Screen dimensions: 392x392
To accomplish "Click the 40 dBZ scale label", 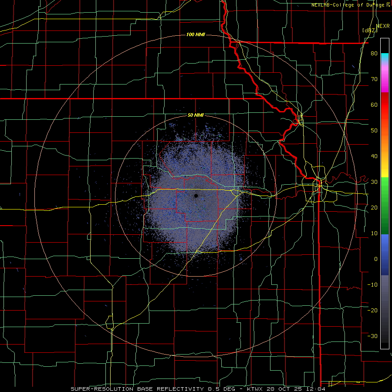I will (374, 156).
